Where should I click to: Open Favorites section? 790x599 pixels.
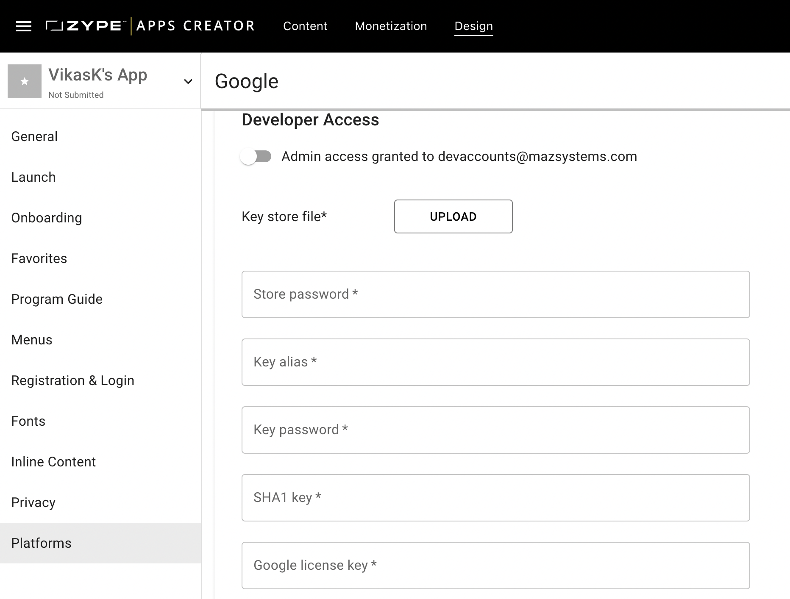coord(100,258)
